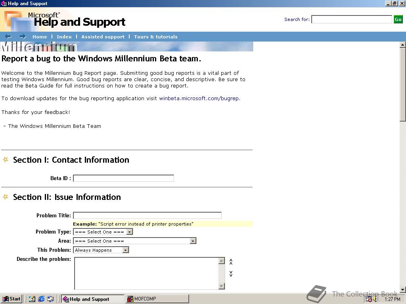The height and width of the screenshot is (304, 406).
Task: Click the page scrollbar up arrow
Action: click(x=403, y=45)
